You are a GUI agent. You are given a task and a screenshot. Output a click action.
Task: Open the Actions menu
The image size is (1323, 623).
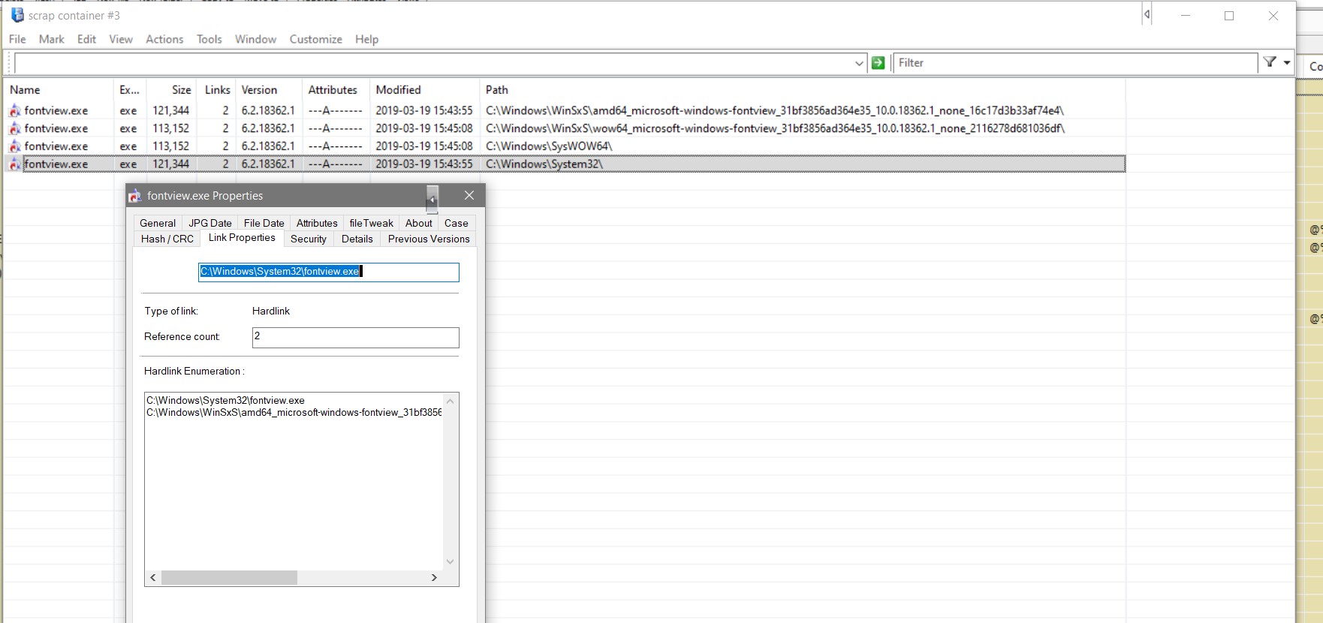[x=164, y=39]
